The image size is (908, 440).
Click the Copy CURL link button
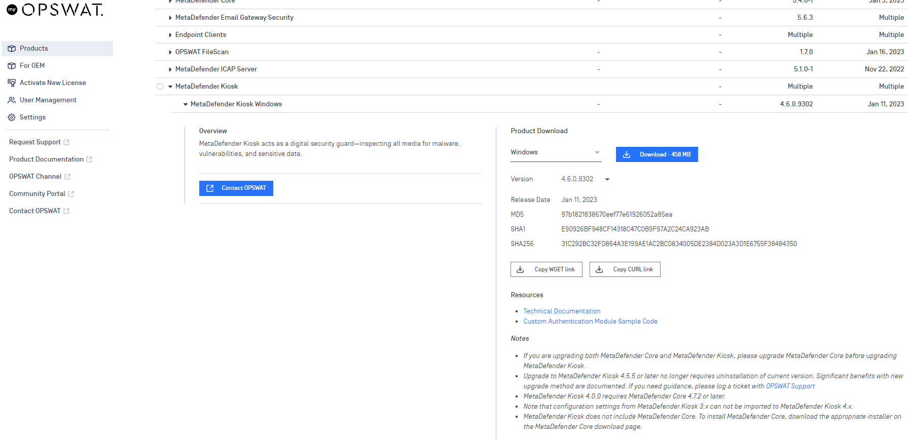click(625, 269)
